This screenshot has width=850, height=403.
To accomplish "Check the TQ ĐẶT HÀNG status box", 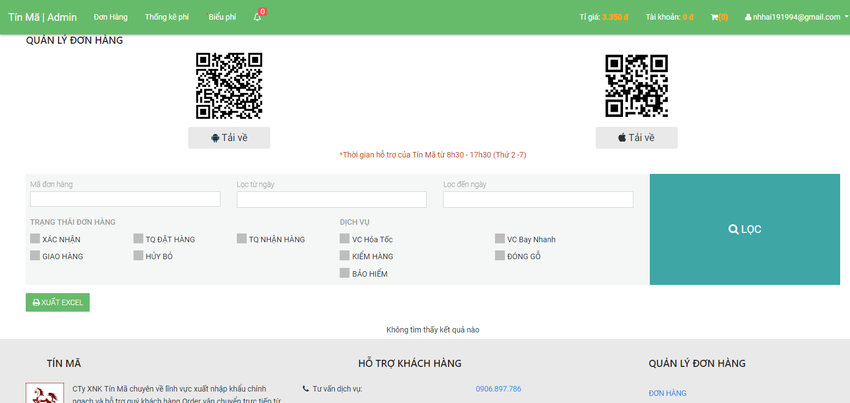I will [138, 238].
